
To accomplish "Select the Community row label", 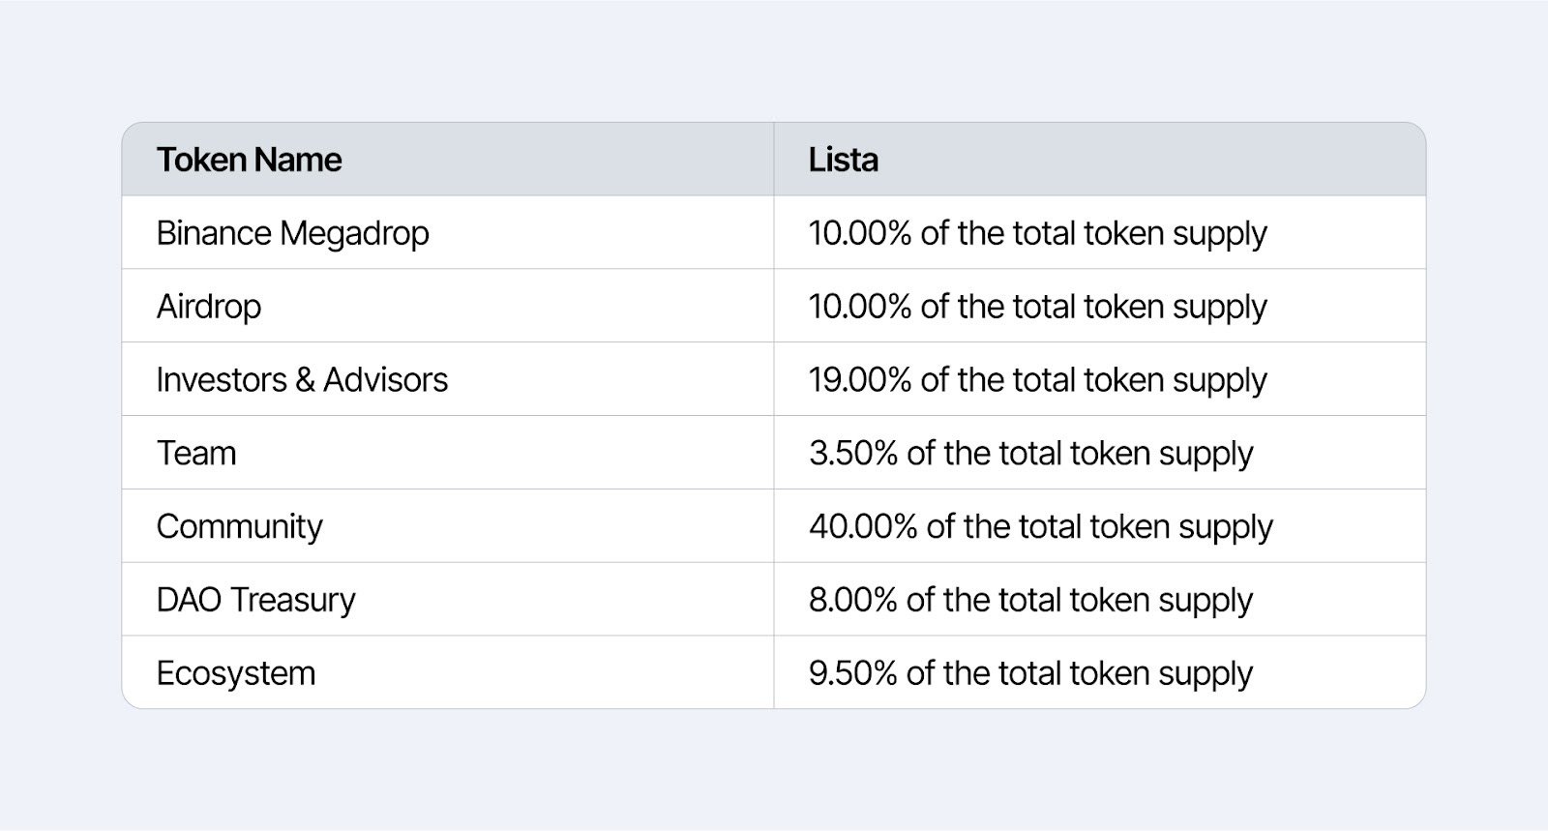I will [x=240, y=526].
